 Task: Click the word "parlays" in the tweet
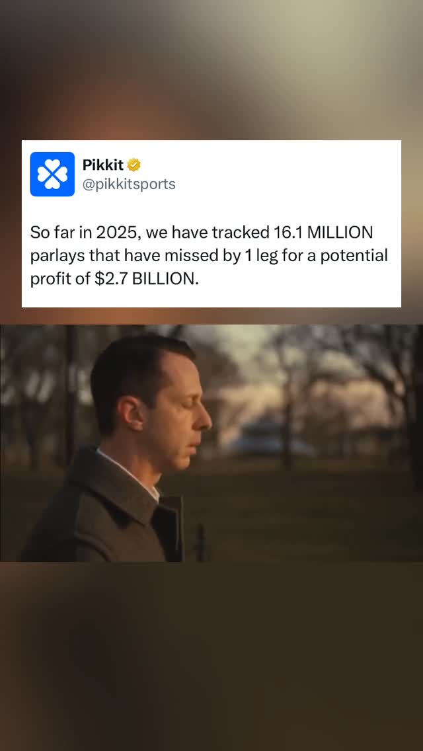tap(58, 257)
